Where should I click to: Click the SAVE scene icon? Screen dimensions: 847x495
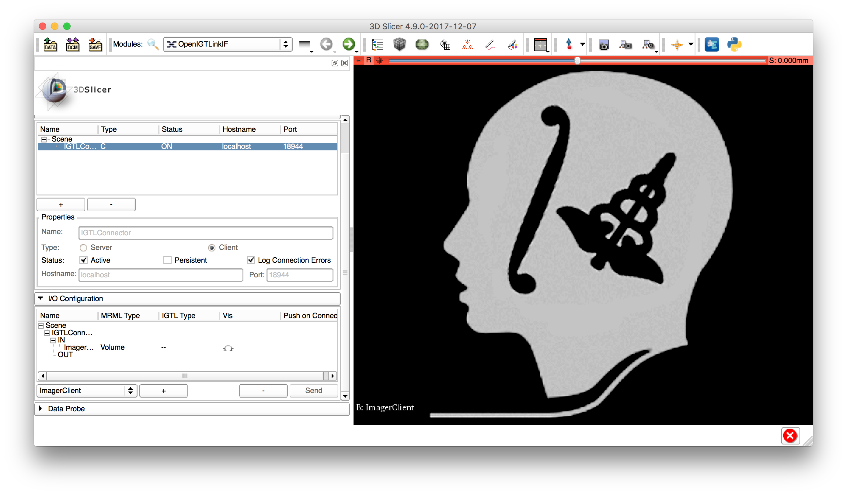point(95,44)
